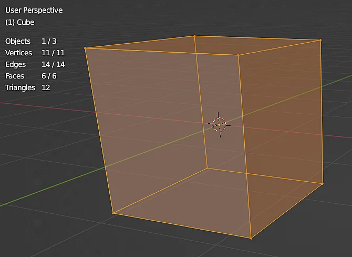Screen dimensions: 352x257
Task: Click the 3D cursor at cube center
Action: pos(219,124)
